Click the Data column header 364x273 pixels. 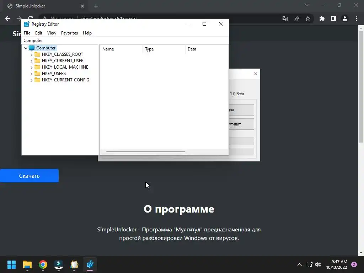(x=207, y=49)
